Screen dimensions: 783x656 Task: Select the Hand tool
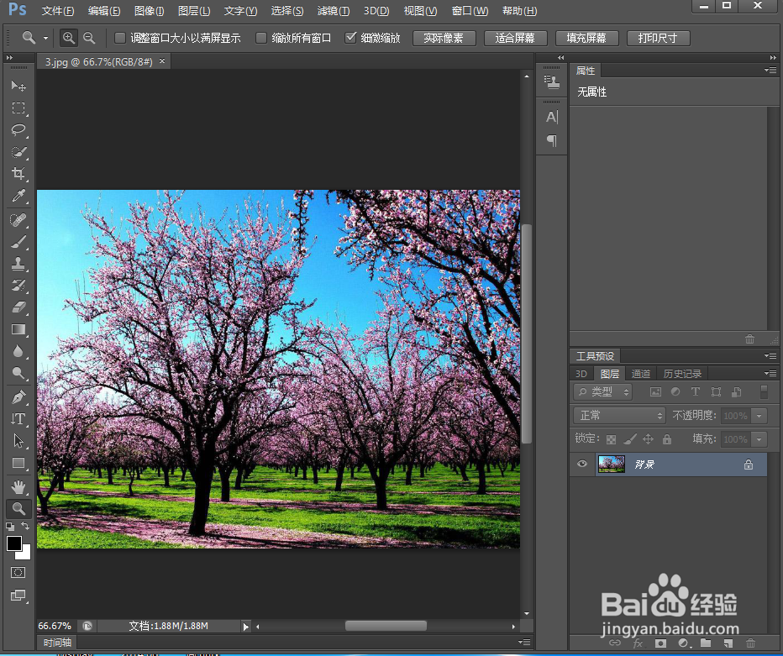tap(18, 487)
